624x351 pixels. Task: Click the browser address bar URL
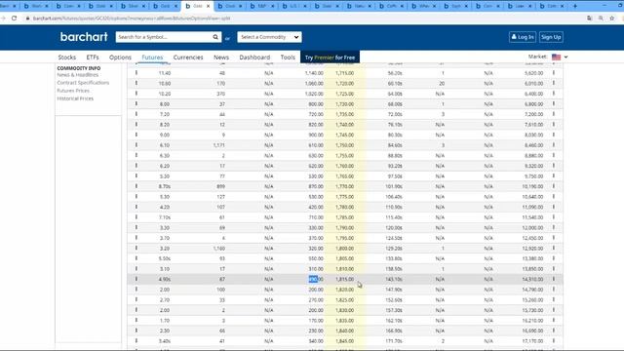click(x=132, y=19)
